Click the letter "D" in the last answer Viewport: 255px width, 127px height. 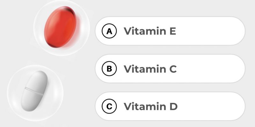(172, 107)
